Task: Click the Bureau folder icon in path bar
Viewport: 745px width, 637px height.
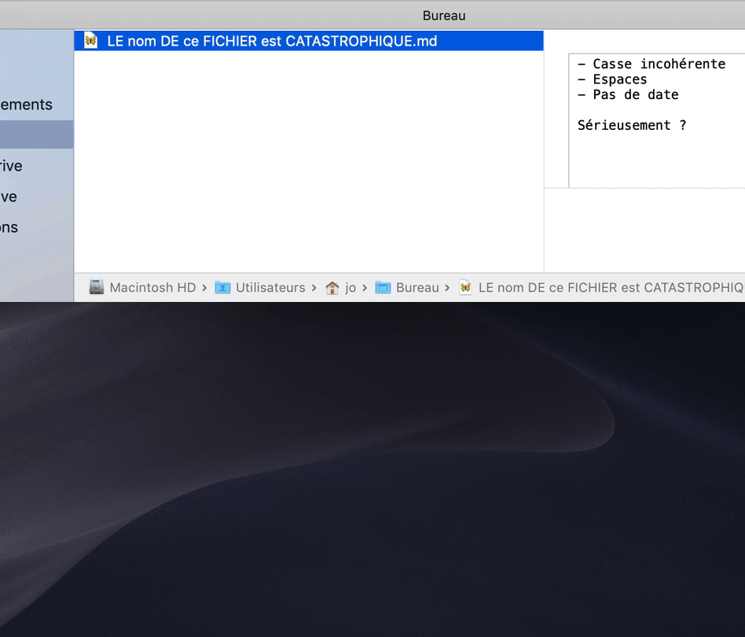Action: pos(383,288)
